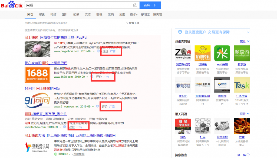The width and height of the screenshot is (277, 158).
Task: Open 搜索工具 filter options
Action: [133, 23]
